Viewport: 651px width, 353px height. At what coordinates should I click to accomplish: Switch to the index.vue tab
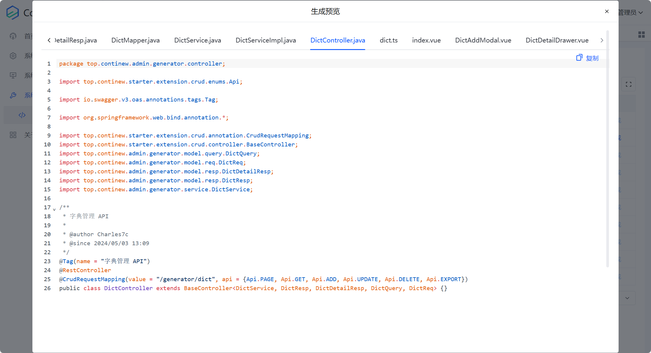426,40
